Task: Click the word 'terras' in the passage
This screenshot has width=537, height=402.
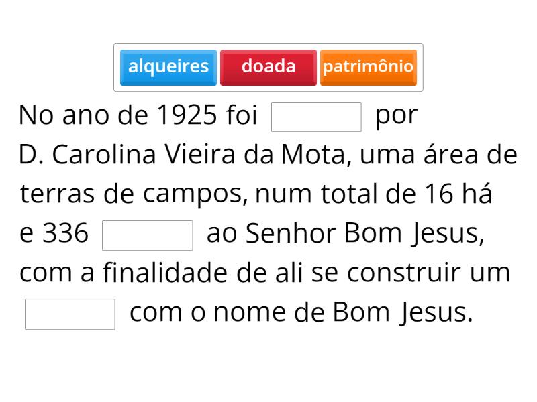Action: point(58,195)
